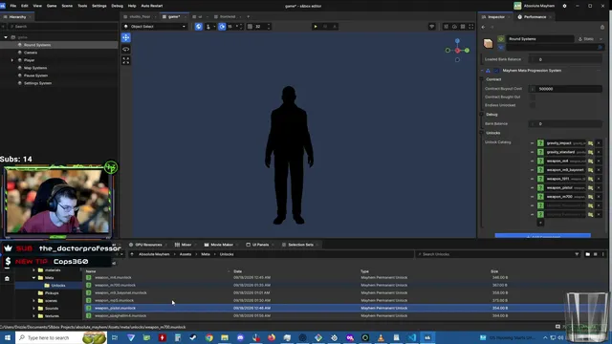Screen dimensions: 612x344
Task: Expand the Player node in the Hierarchy
Action: [12, 60]
